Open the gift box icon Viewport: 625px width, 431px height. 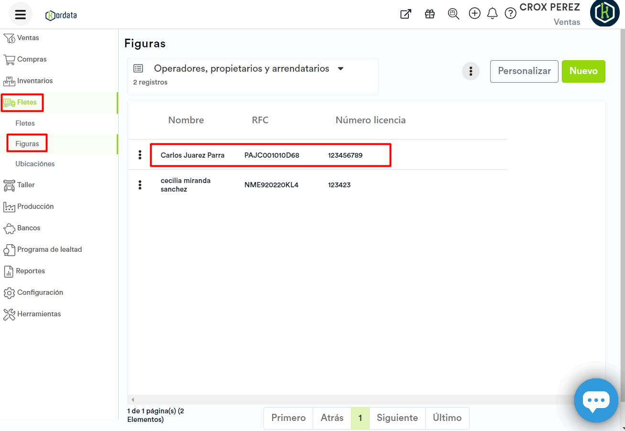[x=429, y=14]
